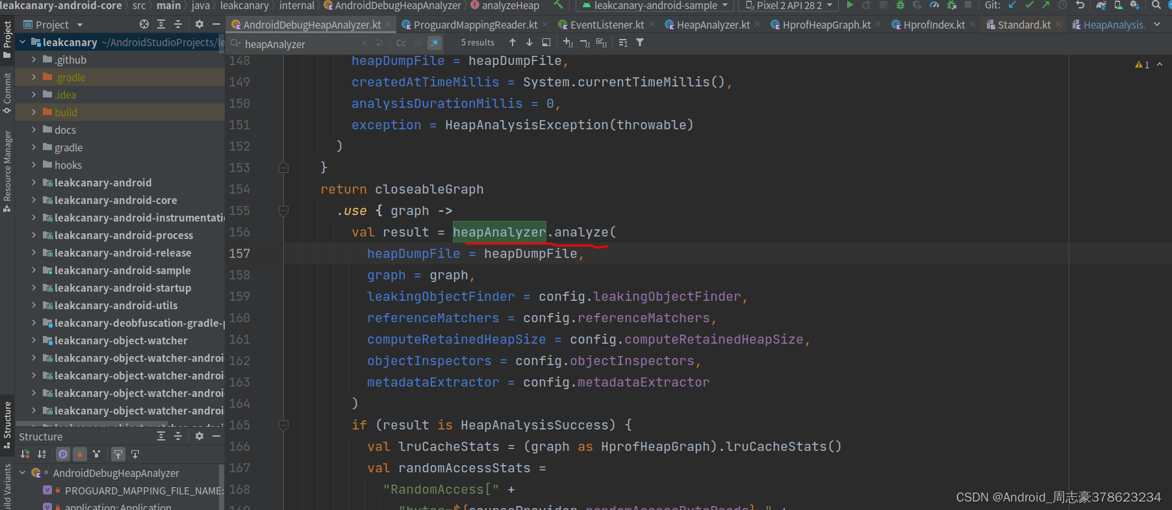Toggle fold marker at line 165
Viewport: 1172px width, 510px height.
click(283, 425)
